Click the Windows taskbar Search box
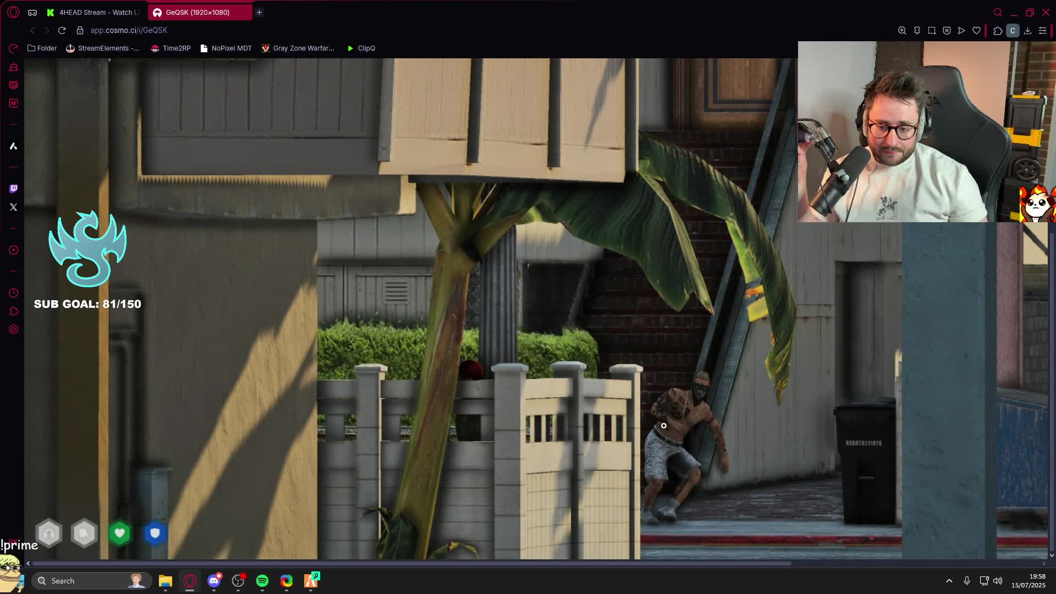 [x=91, y=581]
